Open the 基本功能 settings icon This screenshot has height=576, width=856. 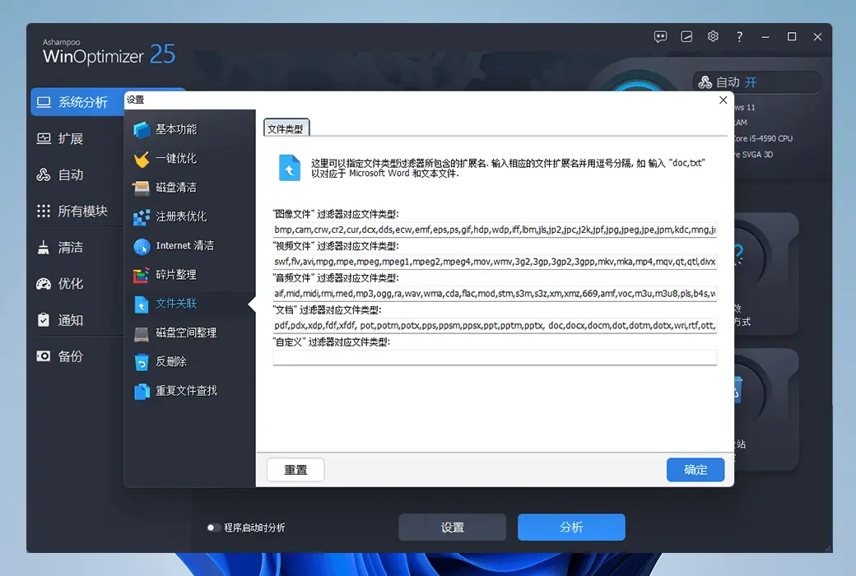[142, 130]
